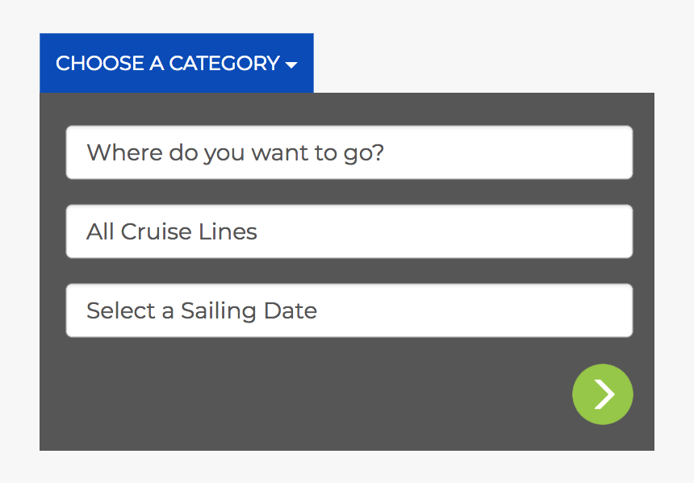Click the small caret beside CHOOSE A CATEGORY
Viewport: 694px width, 483px height.
[x=291, y=65]
